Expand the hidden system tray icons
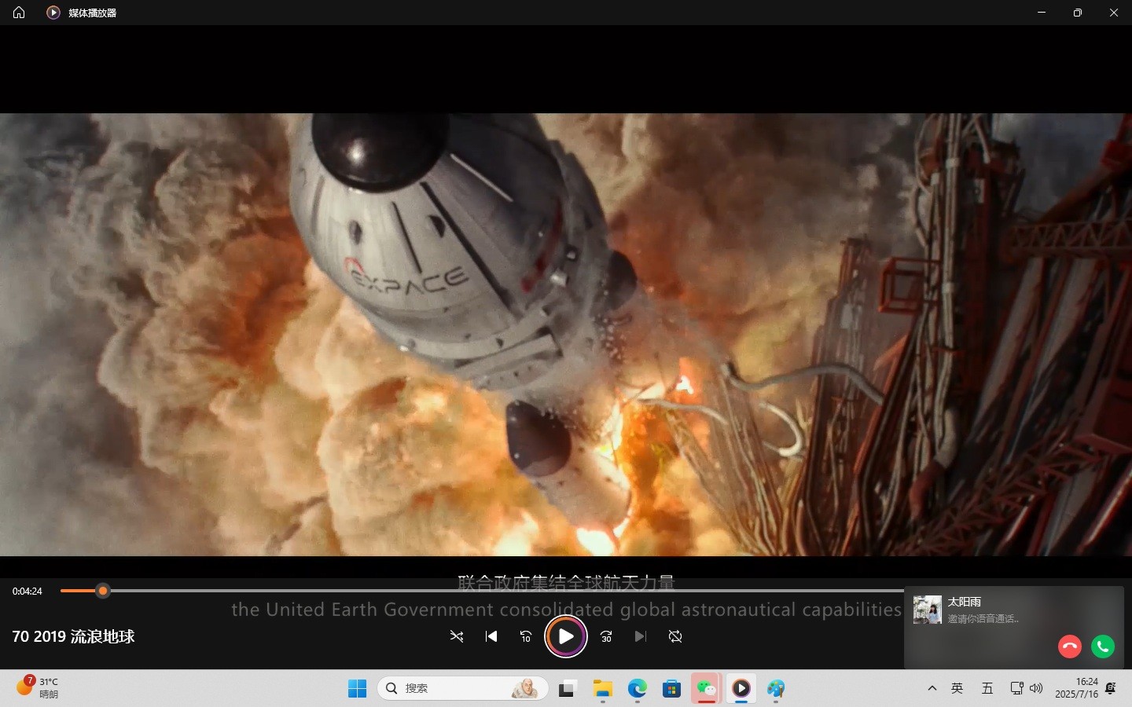The width and height of the screenshot is (1132, 707). (x=932, y=688)
